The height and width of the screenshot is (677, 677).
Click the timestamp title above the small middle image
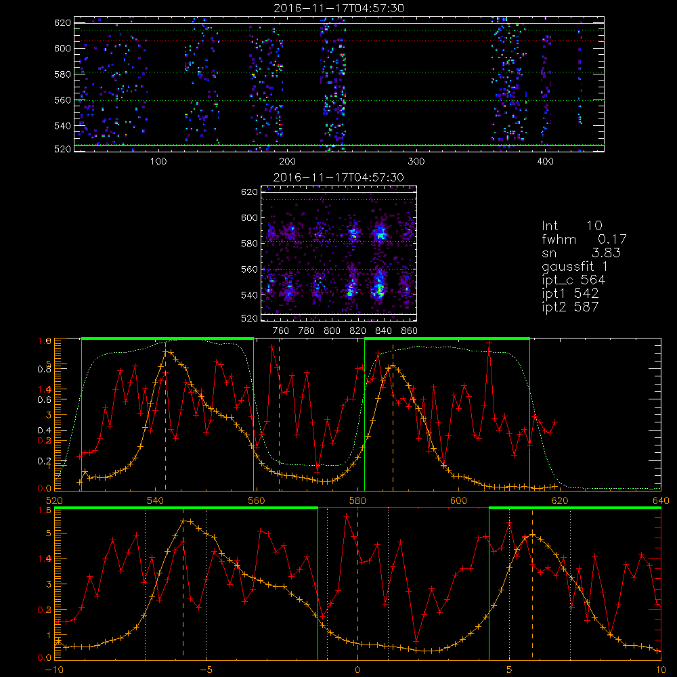coord(339,177)
